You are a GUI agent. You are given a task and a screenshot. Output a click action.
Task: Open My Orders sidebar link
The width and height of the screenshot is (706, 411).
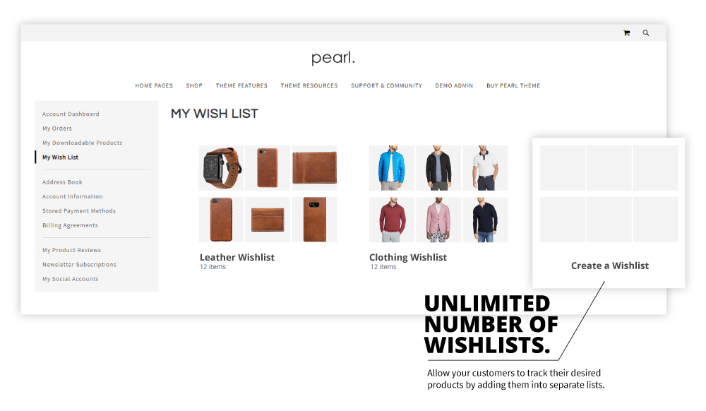pyautogui.click(x=57, y=129)
